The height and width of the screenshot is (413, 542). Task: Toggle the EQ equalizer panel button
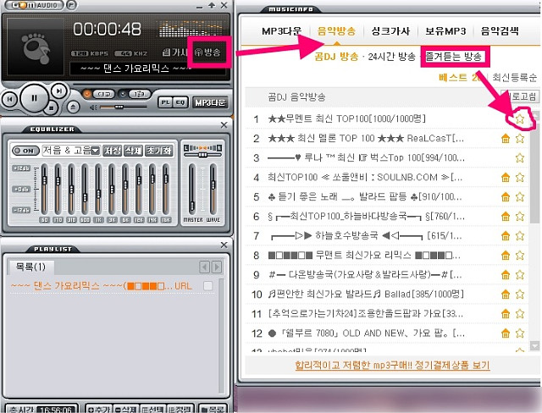(x=180, y=102)
